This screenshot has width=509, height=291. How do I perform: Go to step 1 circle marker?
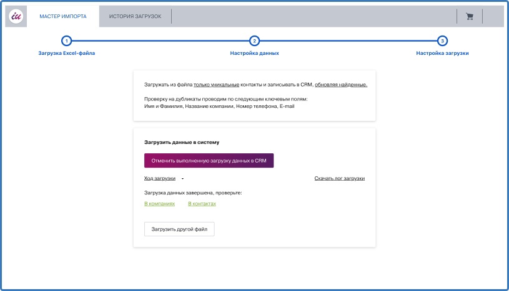click(x=67, y=41)
